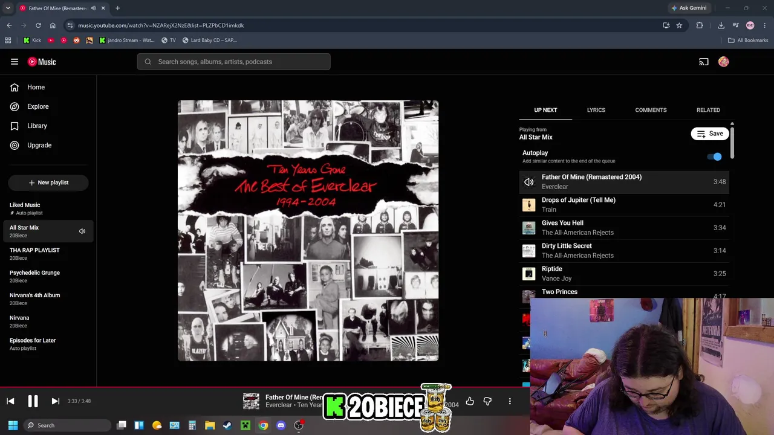Open the YouTube Music account avatar menu
774x435 pixels.
click(723, 62)
